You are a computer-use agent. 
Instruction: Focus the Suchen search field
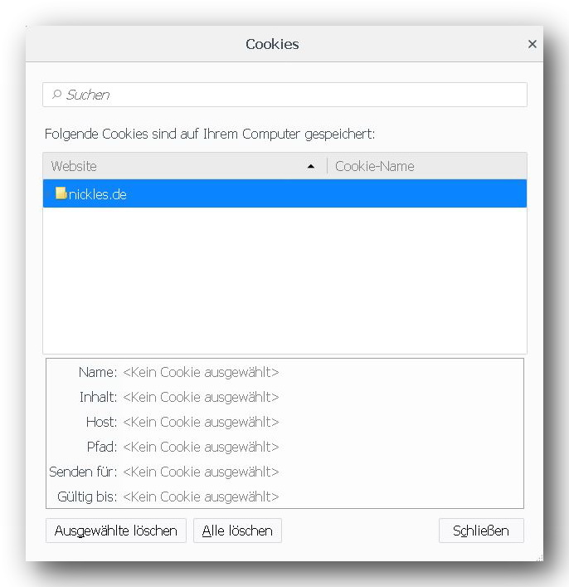[x=284, y=95]
